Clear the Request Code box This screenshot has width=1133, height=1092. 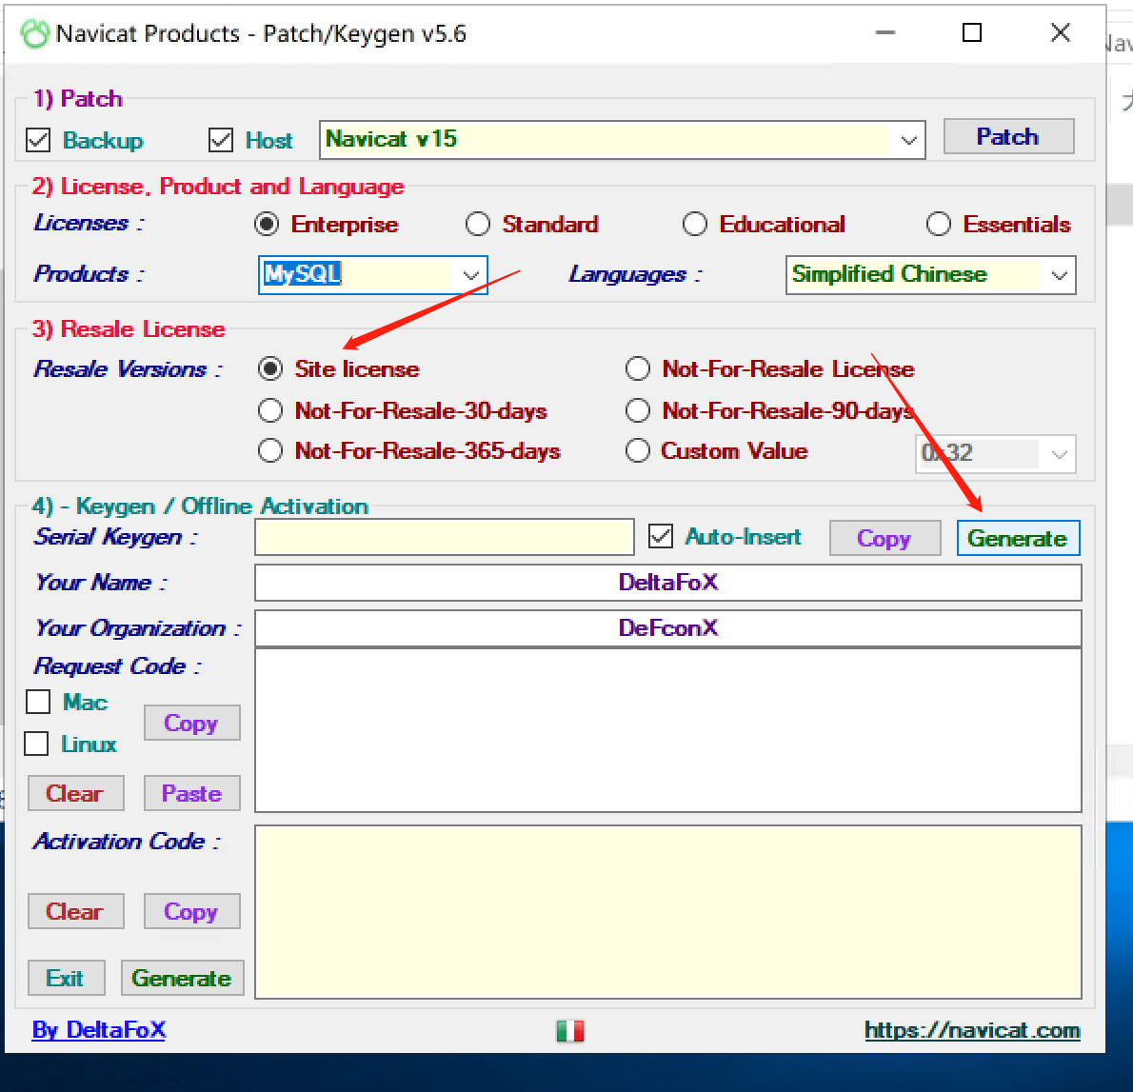76,793
